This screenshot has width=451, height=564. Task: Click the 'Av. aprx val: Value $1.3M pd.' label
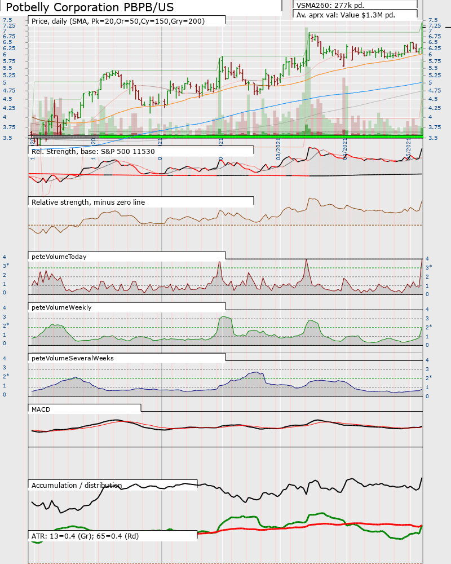pyautogui.click(x=346, y=15)
